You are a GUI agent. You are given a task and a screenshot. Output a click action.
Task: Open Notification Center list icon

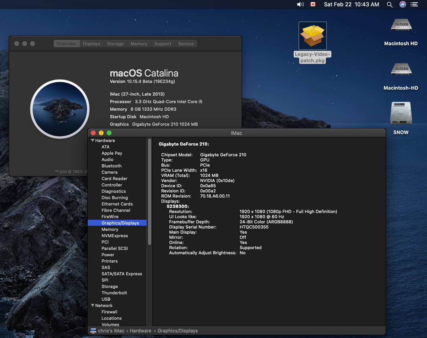[414, 4]
